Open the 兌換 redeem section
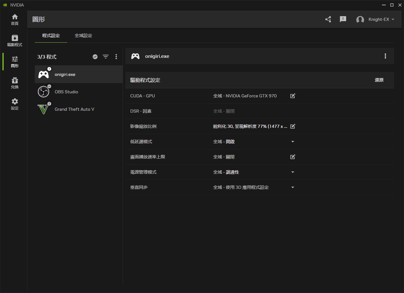Image resolution: width=404 pixels, height=293 pixels. point(15,83)
